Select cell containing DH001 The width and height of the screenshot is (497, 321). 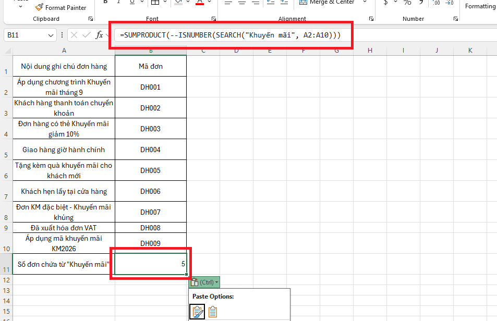151,87
